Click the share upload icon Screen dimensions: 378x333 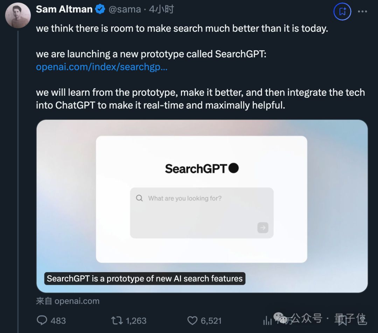click(x=362, y=320)
